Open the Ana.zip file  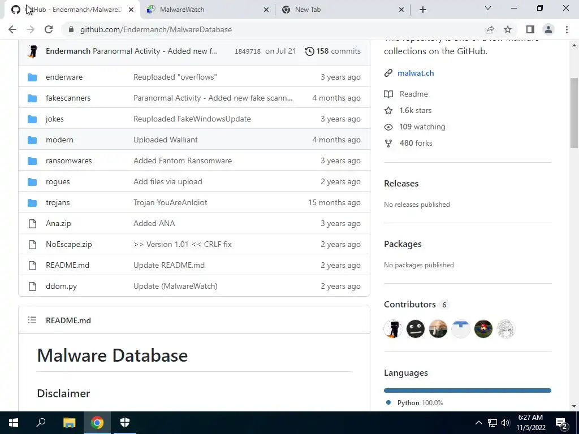58,223
